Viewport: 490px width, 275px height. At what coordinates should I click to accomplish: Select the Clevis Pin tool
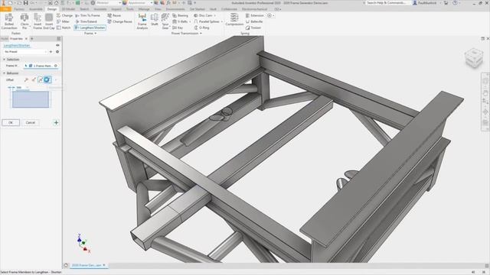tap(24, 21)
